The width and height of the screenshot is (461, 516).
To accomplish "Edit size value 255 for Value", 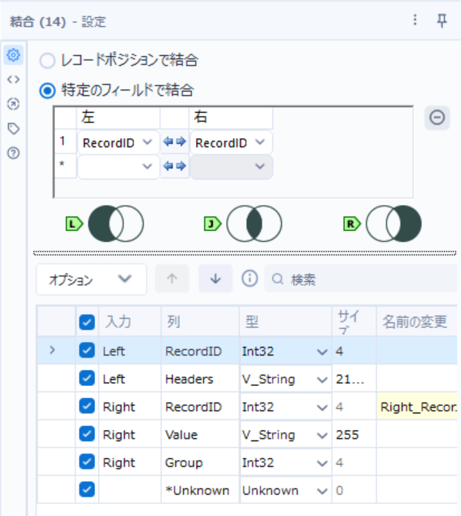I will pyautogui.click(x=354, y=435).
